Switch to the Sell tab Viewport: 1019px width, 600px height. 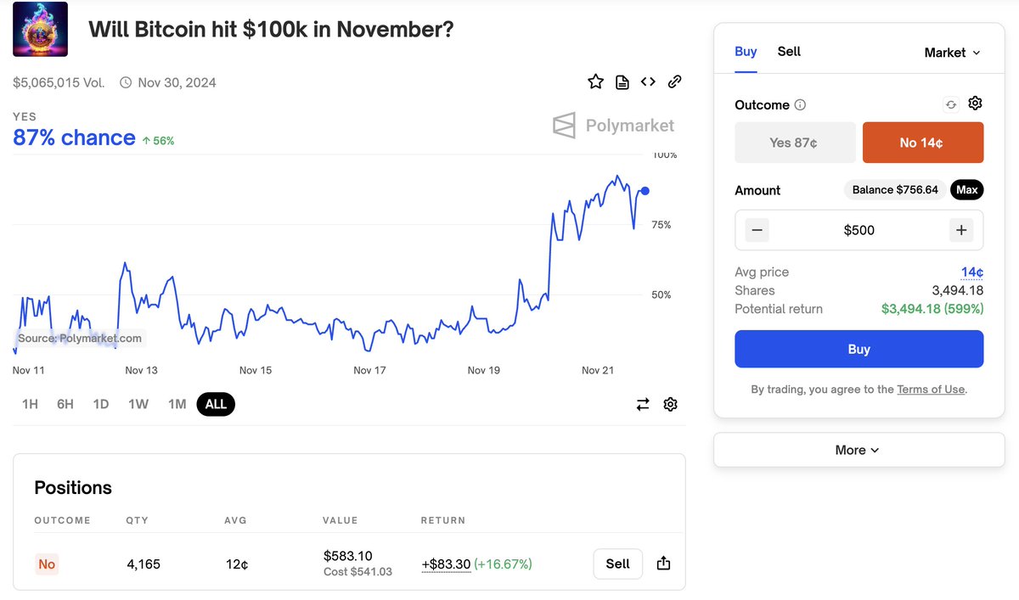(789, 52)
